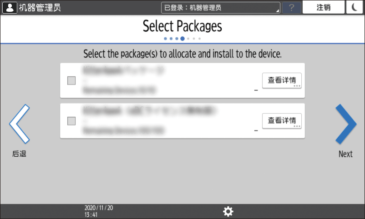Click the first progress step dot

click(x=165, y=39)
